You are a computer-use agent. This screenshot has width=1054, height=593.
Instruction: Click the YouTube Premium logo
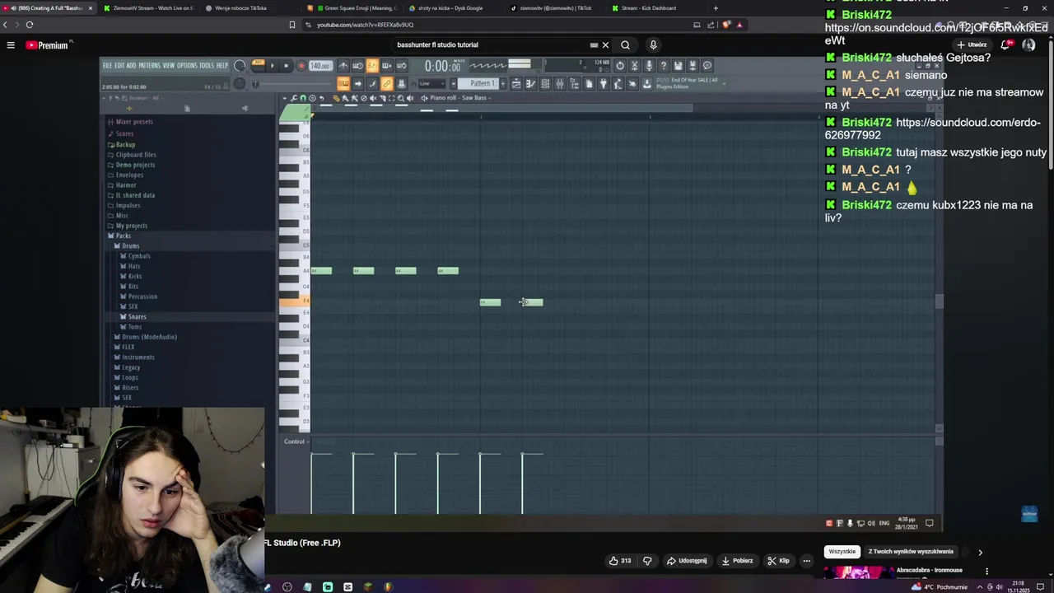(48, 45)
